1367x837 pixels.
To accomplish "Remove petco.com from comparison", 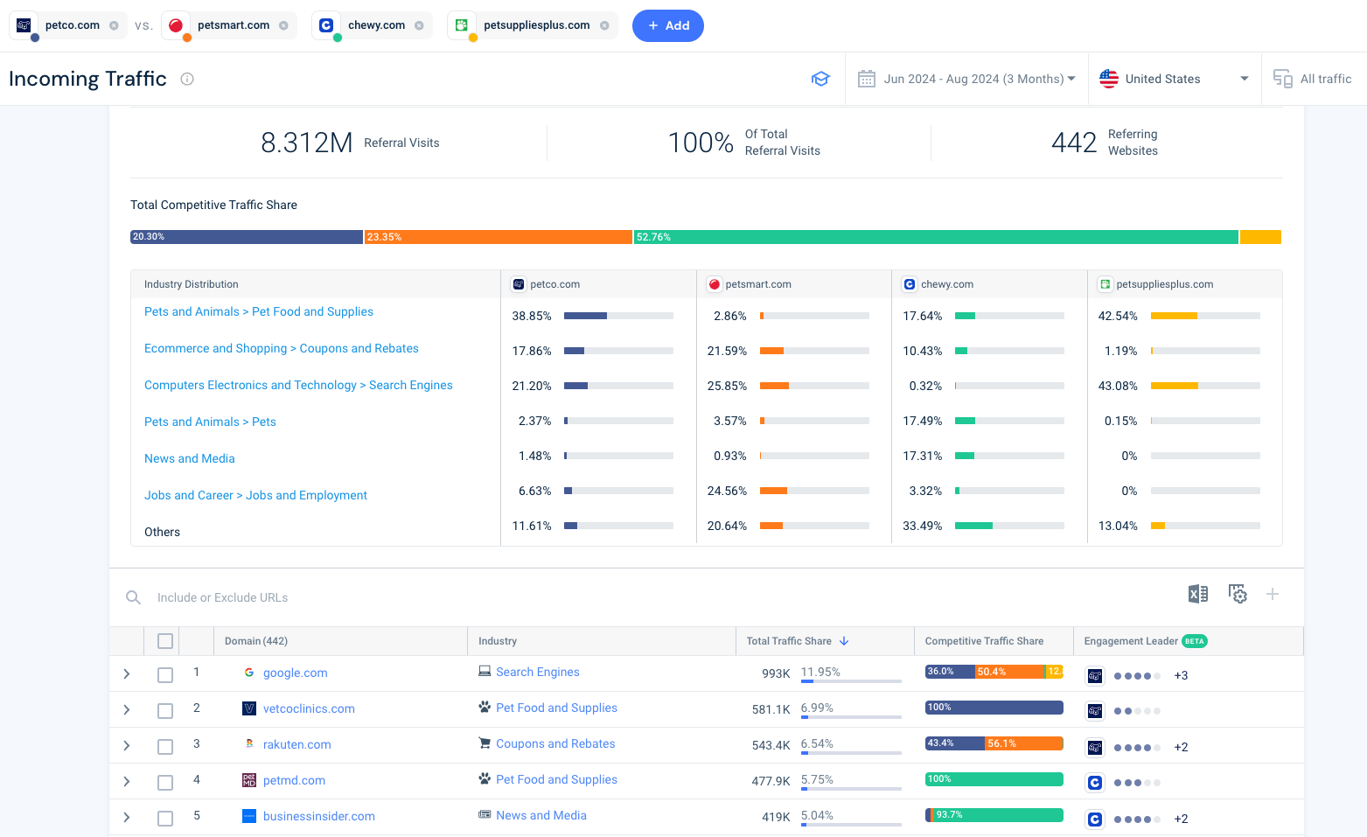I will [114, 25].
